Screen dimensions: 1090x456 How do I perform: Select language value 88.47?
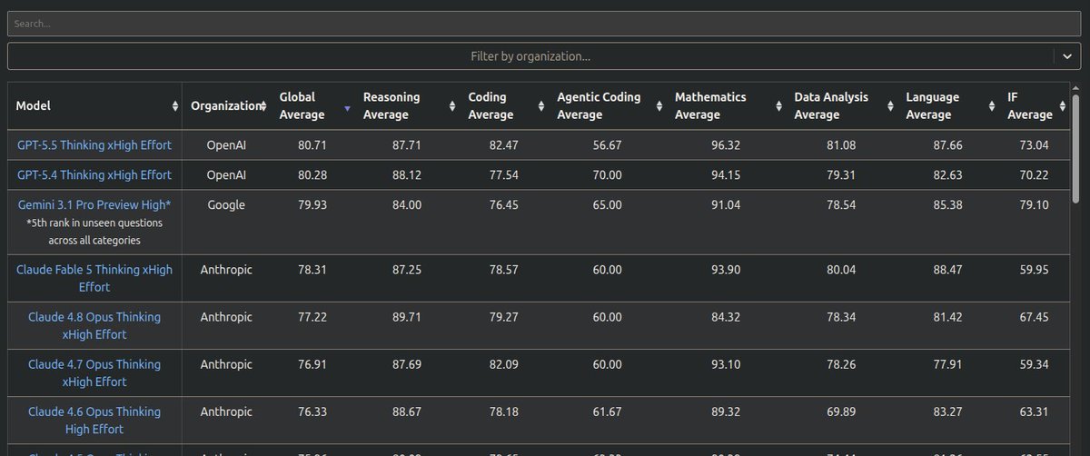click(946, 270)
